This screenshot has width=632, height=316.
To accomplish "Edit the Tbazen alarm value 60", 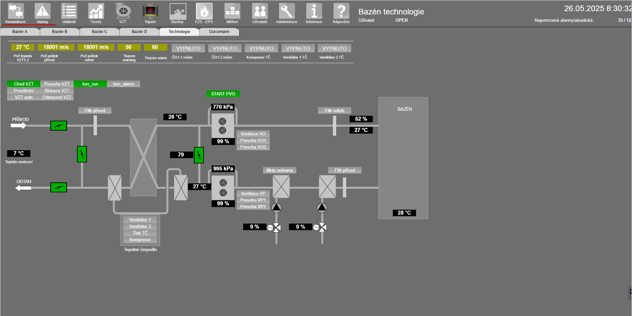I will pyautogui.click(x=155, y=47).
